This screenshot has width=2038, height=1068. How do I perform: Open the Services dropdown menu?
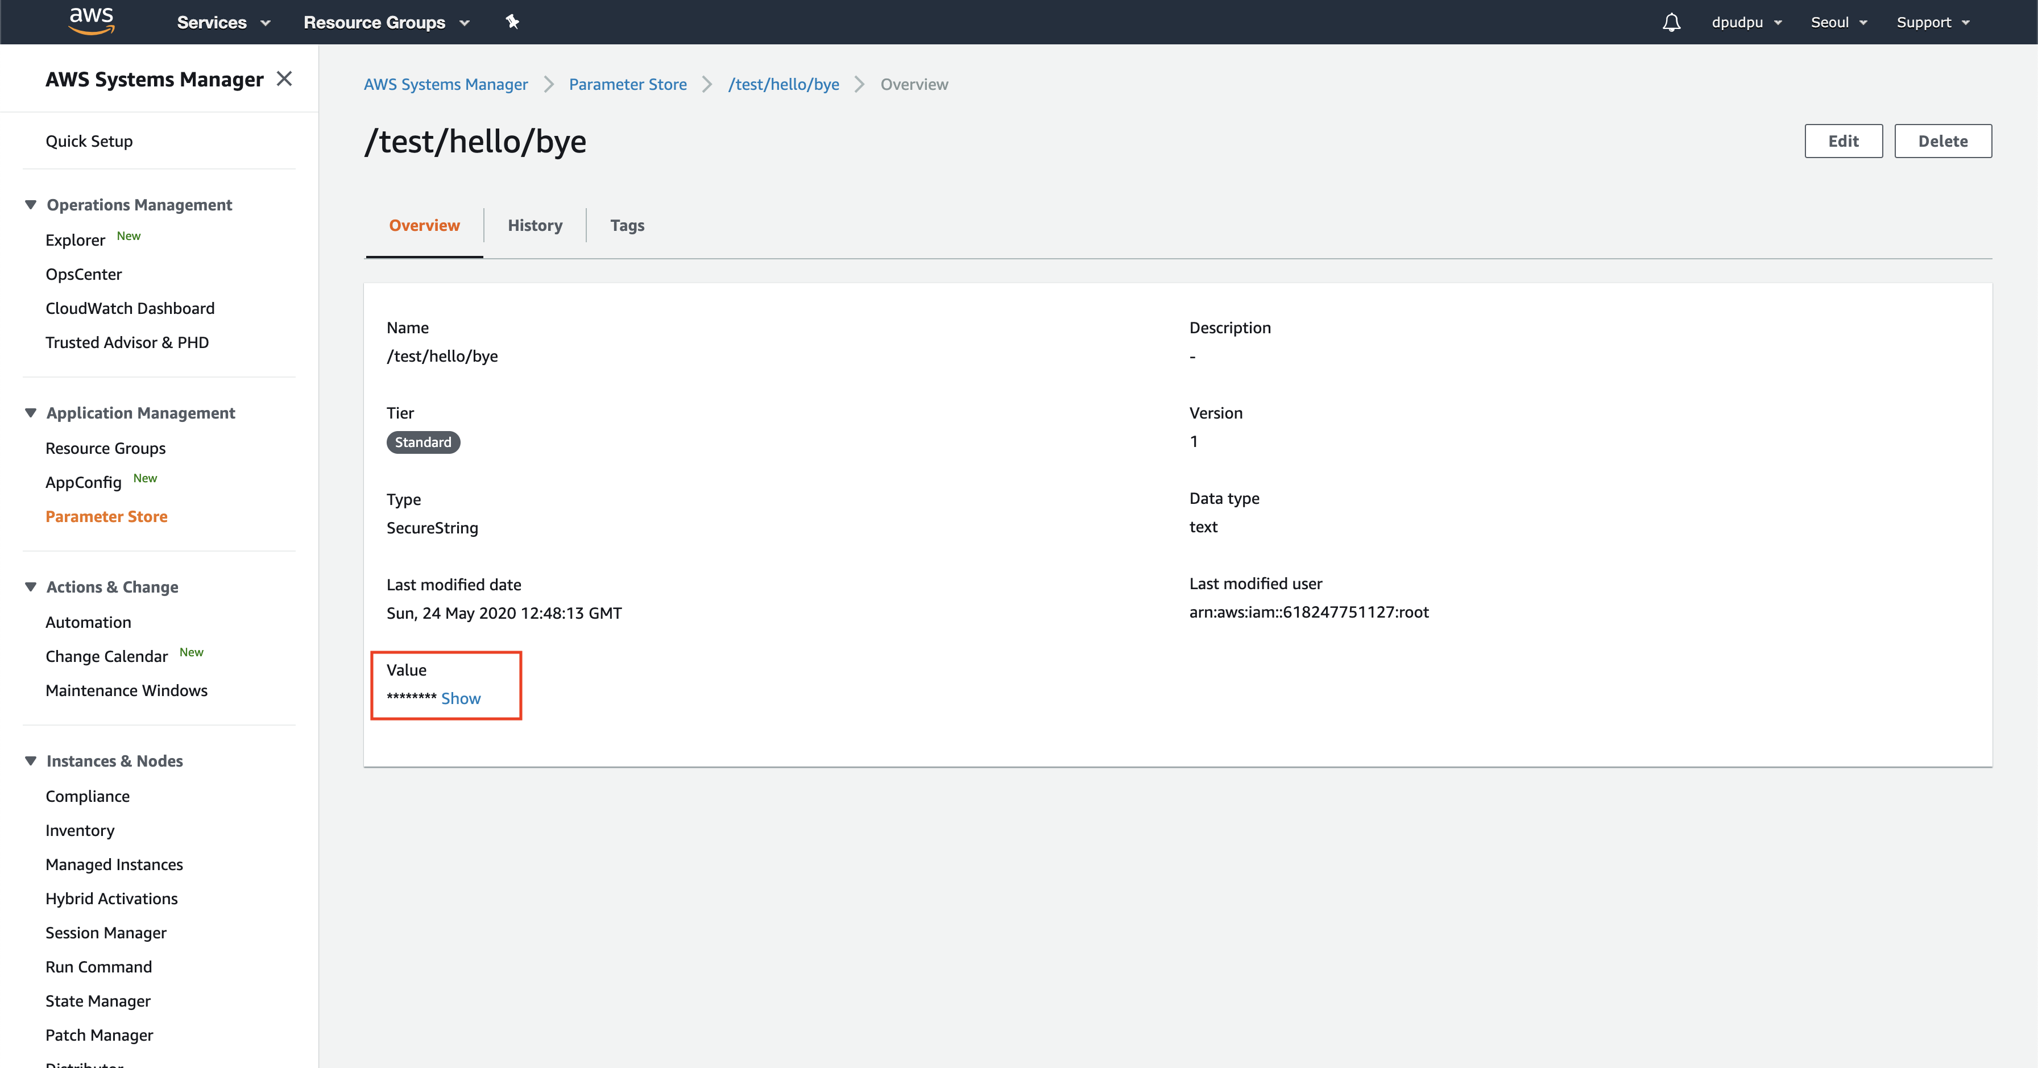tap(223, 22)
